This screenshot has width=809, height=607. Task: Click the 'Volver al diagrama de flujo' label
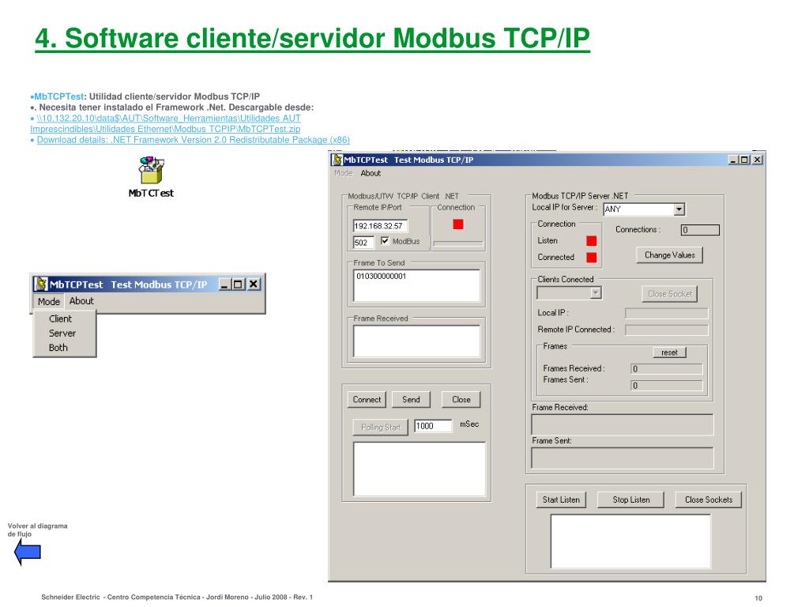point(37,530)
